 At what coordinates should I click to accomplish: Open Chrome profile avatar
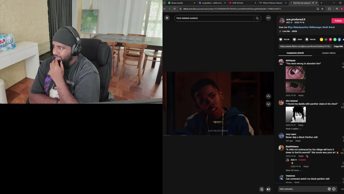point(342,9)
